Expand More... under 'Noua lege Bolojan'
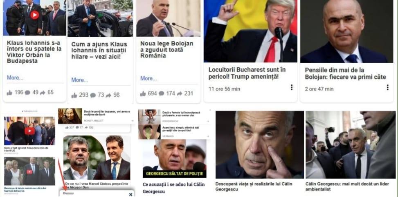398x197 pixels. 148,78
